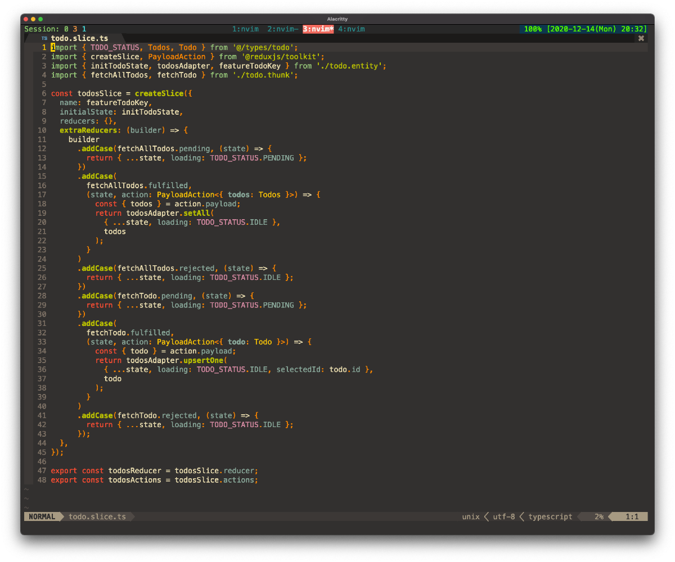Click todosReducer export on line 47
Viewport: 675px width, 562px height.
[x=135, y=470]
